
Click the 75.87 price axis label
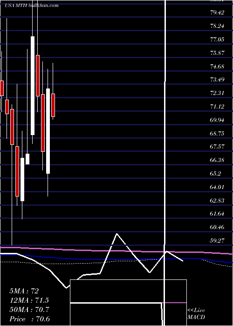(217, 53)
